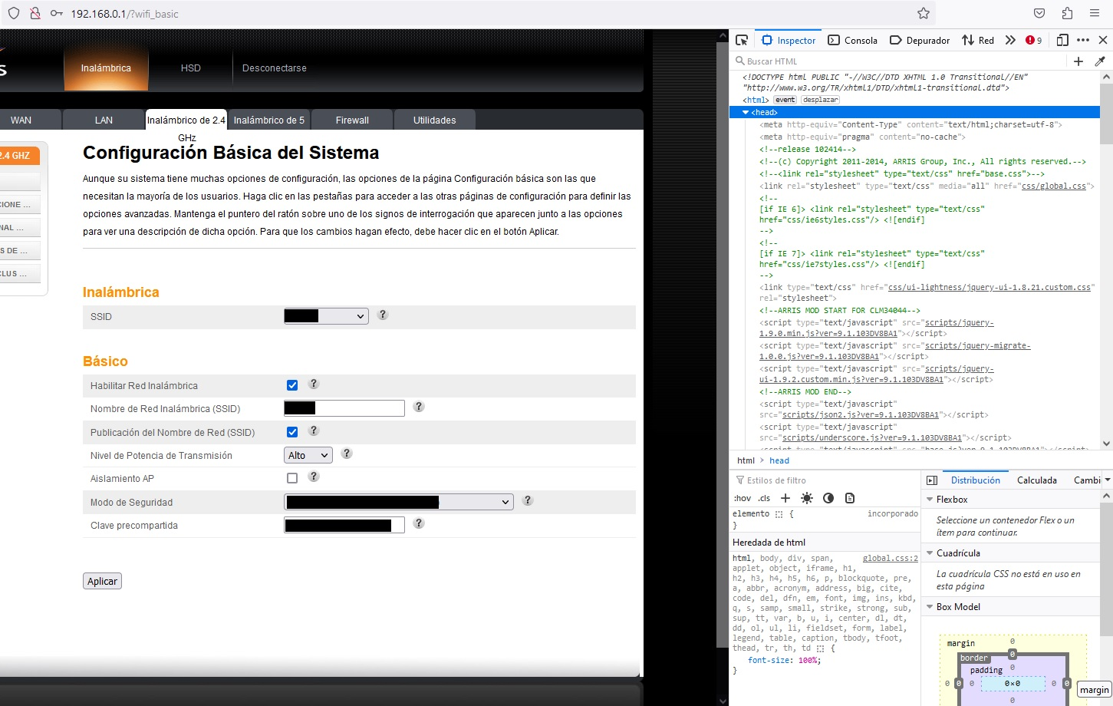1113x706 pixels.
Task: Enable the Aislamiento AP checkbox
Action: (x=292, y=478)
